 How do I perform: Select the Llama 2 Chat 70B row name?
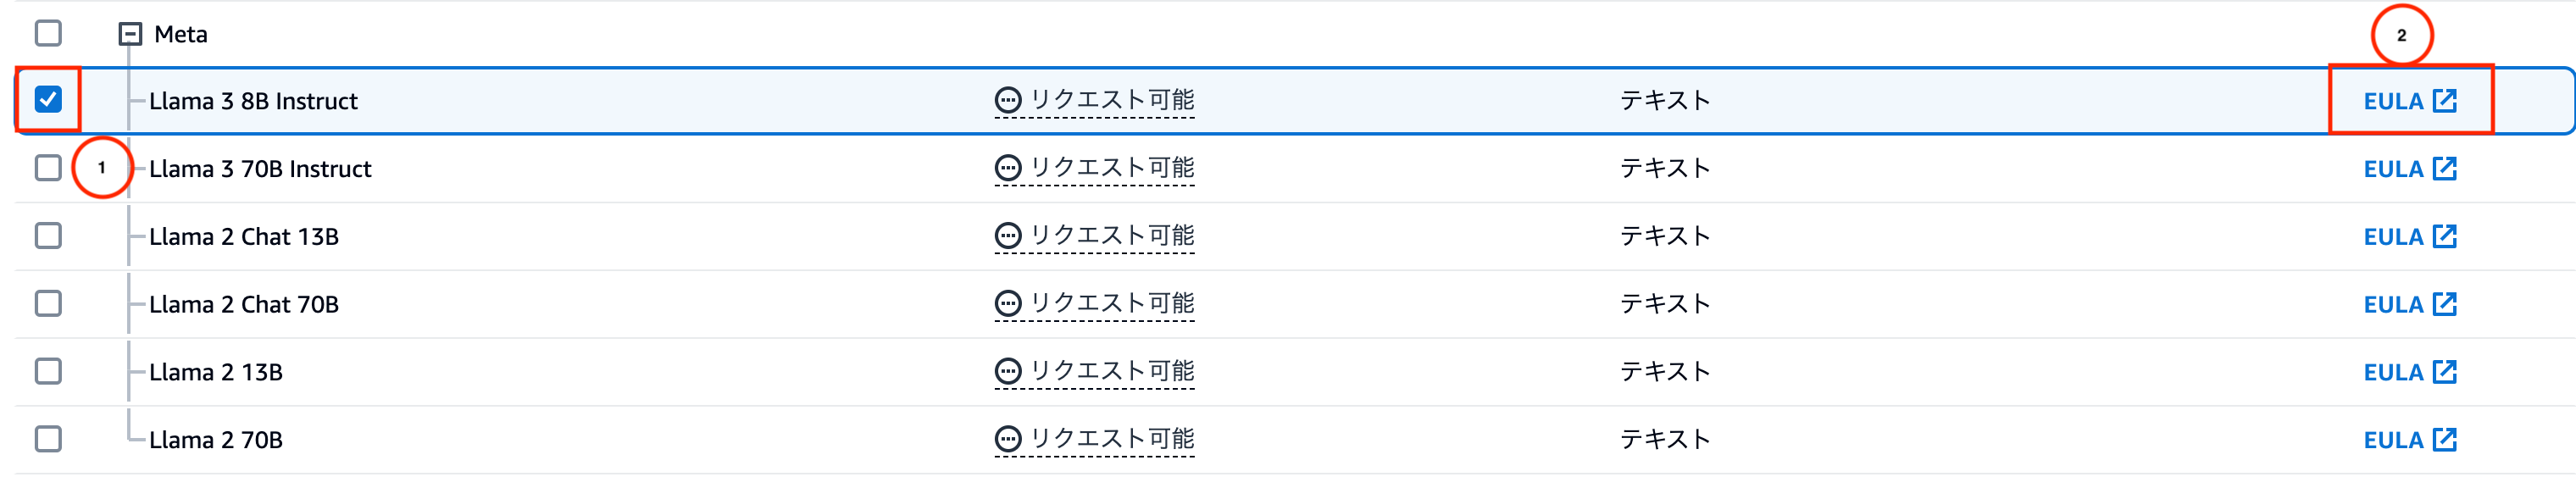[243, 303]
